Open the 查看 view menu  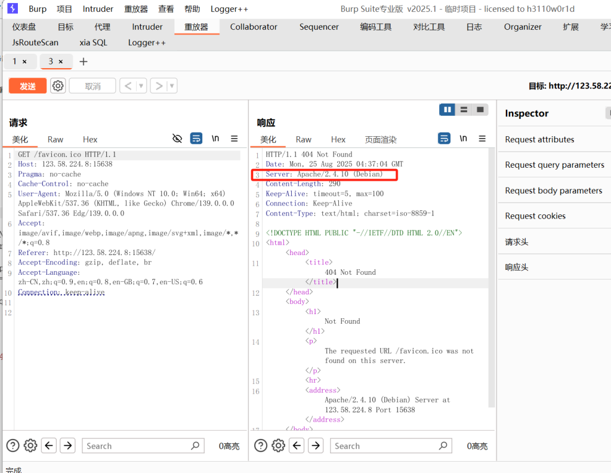[x=166, y=9]
